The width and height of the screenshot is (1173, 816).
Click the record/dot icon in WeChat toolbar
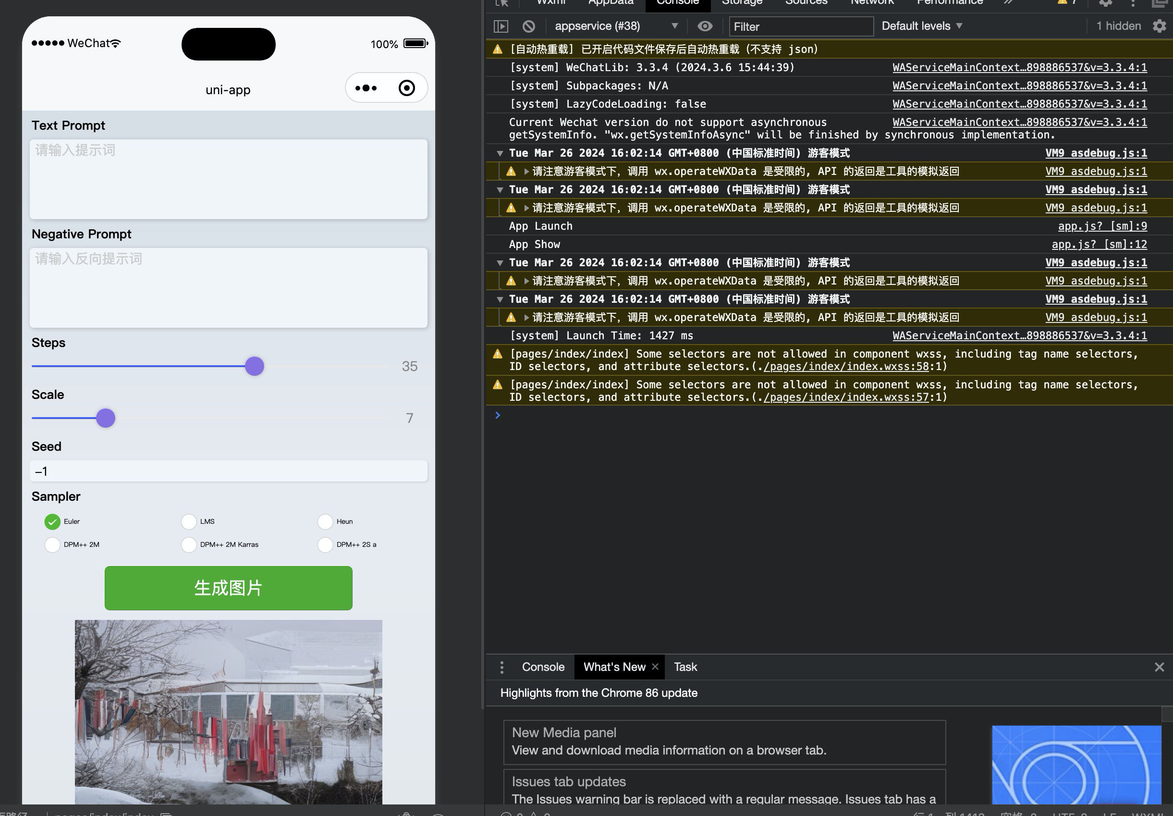pos(407,87)
